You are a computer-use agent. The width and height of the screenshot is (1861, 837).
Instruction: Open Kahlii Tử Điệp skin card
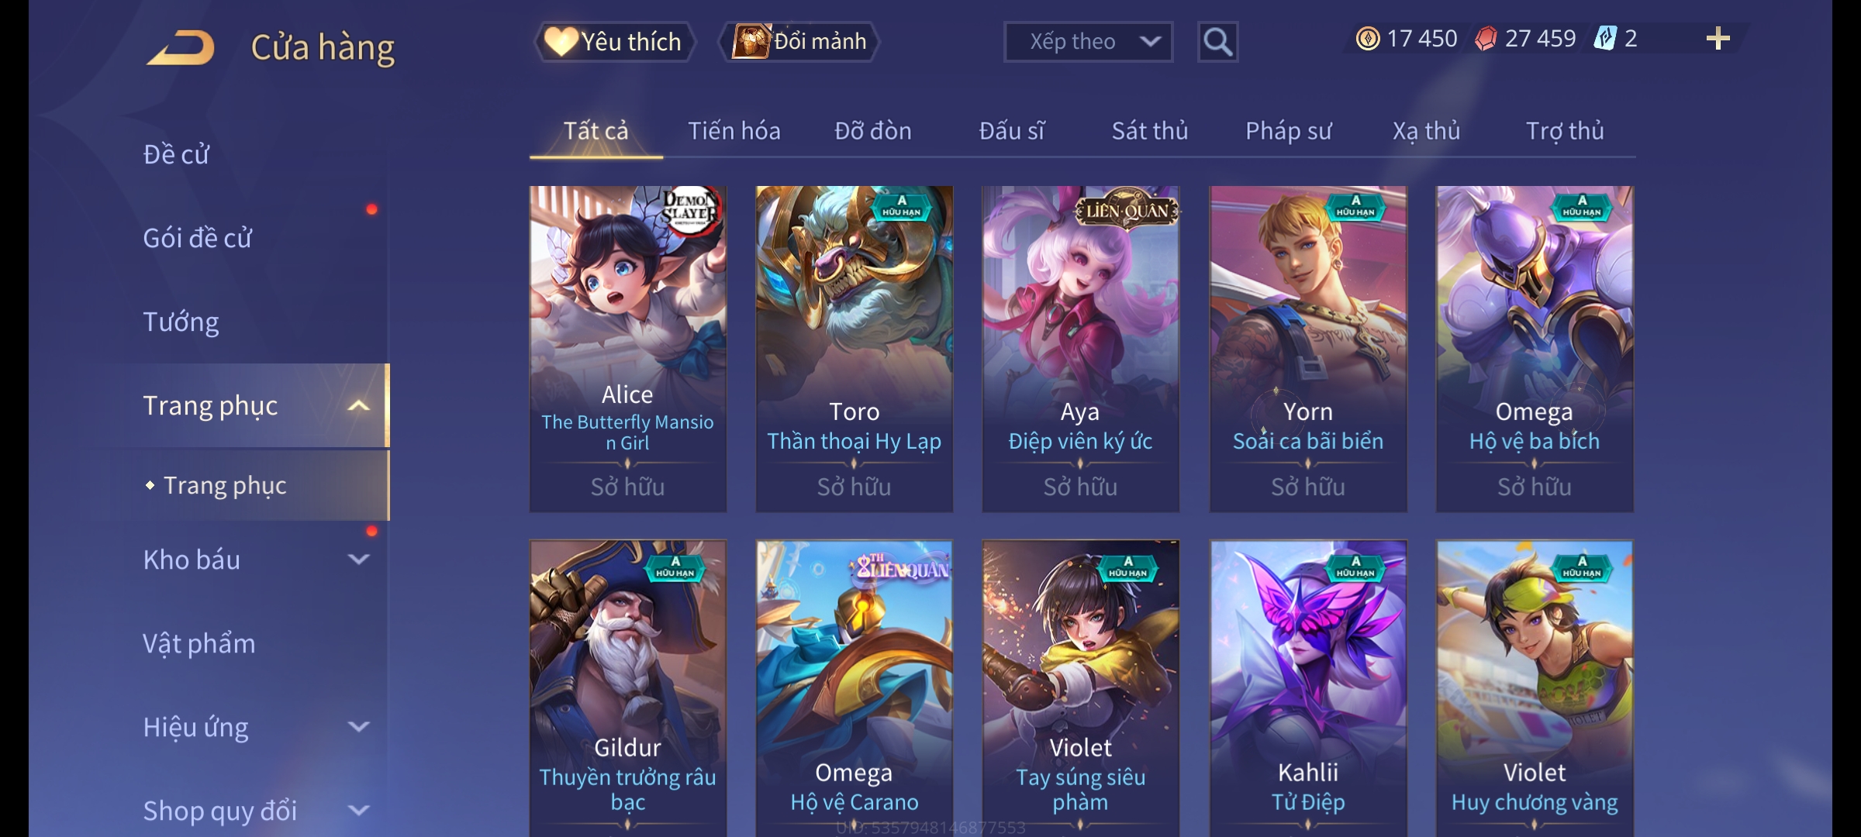coord(1308,688)
